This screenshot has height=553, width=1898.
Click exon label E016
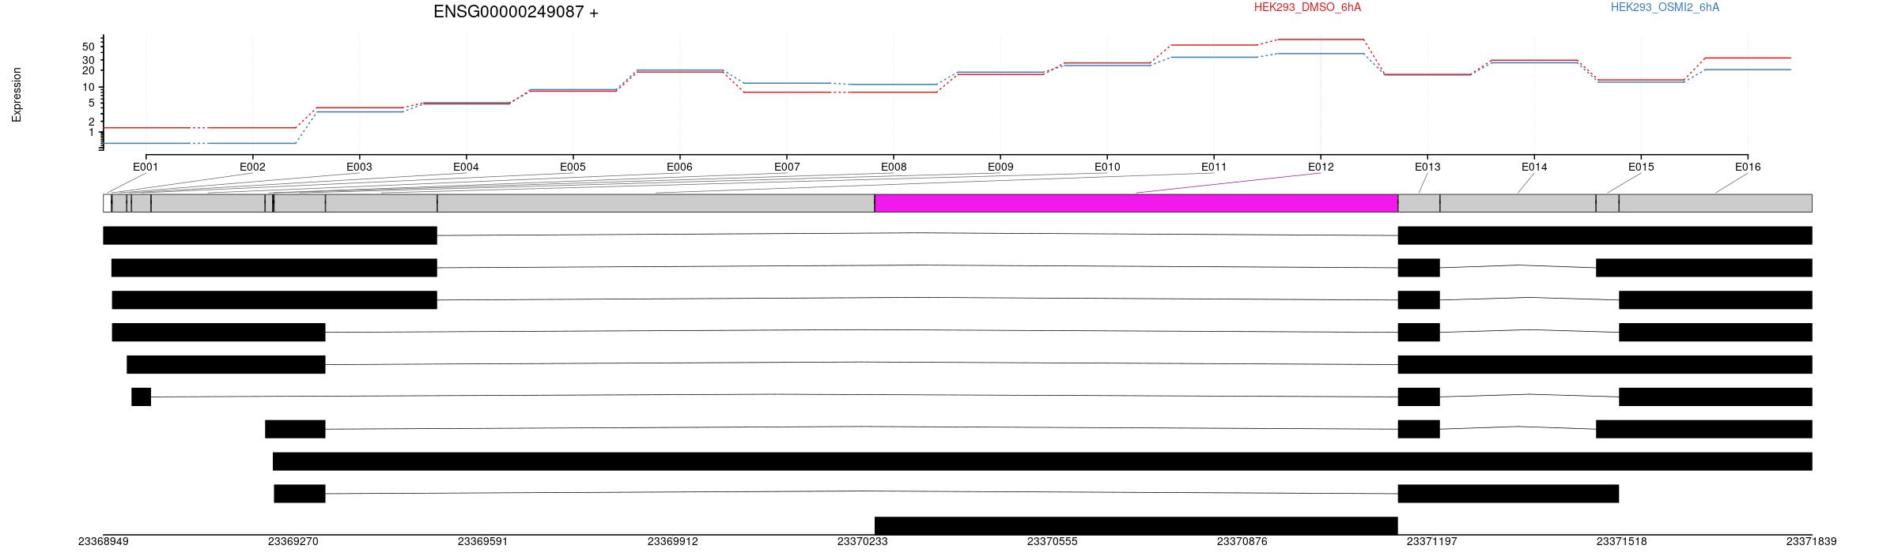point(1748,167)
